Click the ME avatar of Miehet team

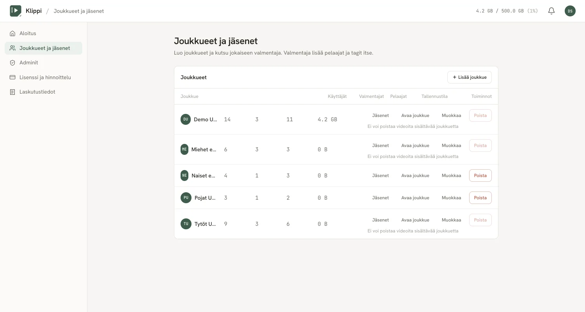pos(184,149)
